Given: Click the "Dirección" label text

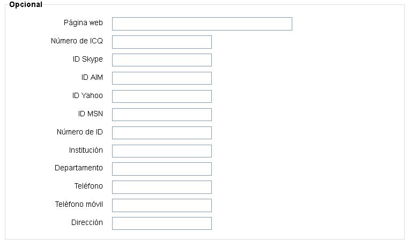Looking at the screenshot, I should 87,223.
